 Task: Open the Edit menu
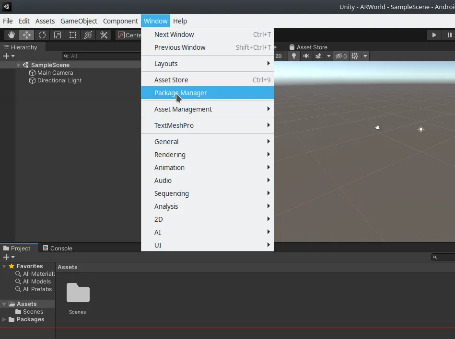click(24, 21)
